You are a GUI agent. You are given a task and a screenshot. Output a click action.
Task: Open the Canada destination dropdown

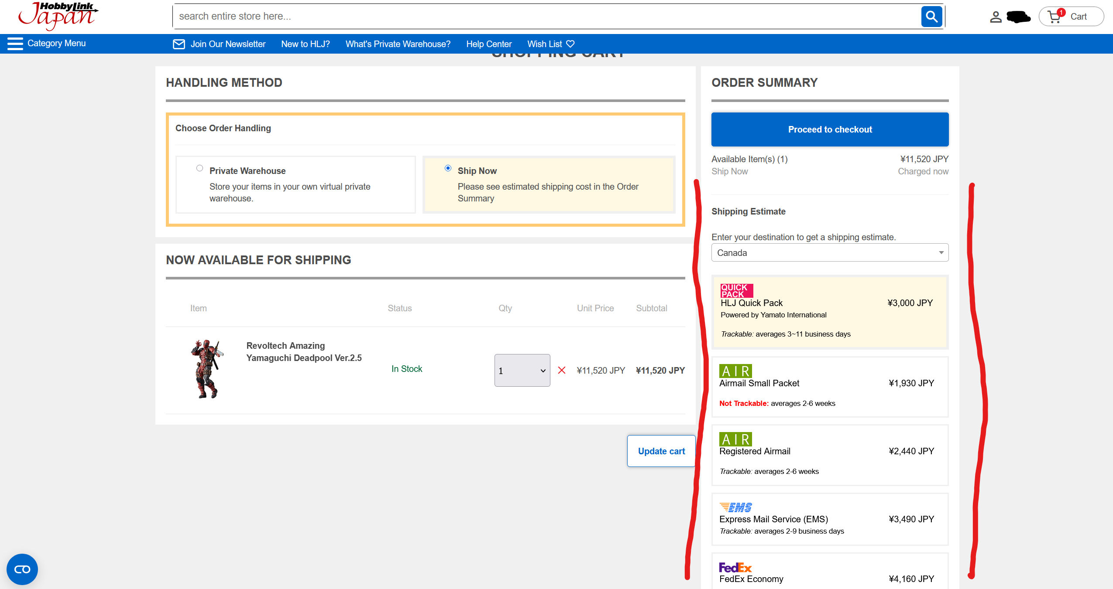(x=829, y=253)
